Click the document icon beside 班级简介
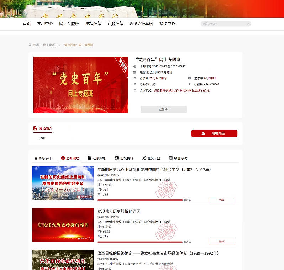The image size is (284, 270). tap(35, 128)
